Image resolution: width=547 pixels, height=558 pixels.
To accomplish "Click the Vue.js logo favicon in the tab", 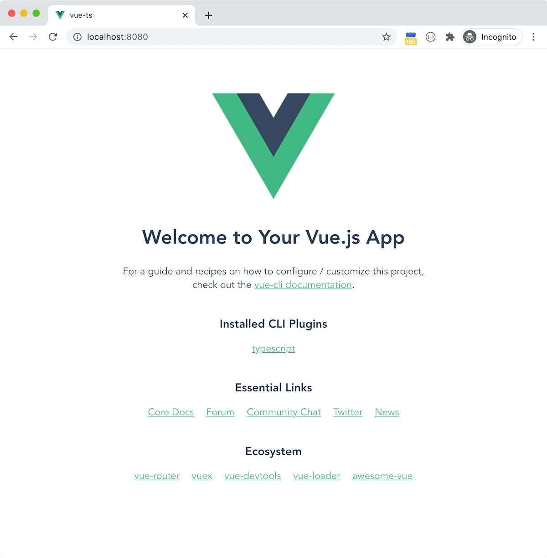I will [x=59, y=15].
